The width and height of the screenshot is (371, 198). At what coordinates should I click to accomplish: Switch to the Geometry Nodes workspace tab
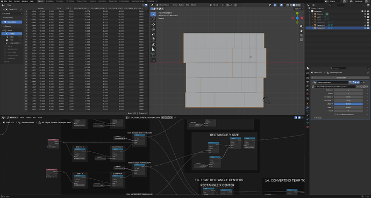(x=139, y=1)
